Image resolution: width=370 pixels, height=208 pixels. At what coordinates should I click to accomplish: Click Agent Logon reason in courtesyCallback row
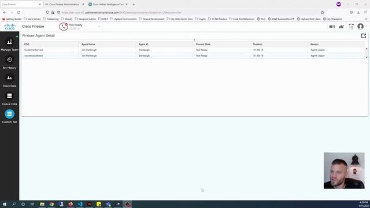tap(317, 55)
